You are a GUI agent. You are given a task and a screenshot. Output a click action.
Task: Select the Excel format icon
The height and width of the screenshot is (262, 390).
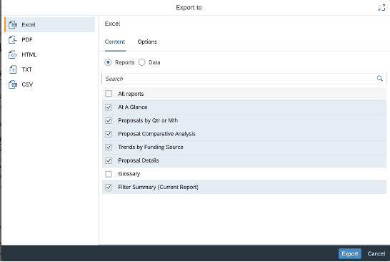tap(13, 24)
